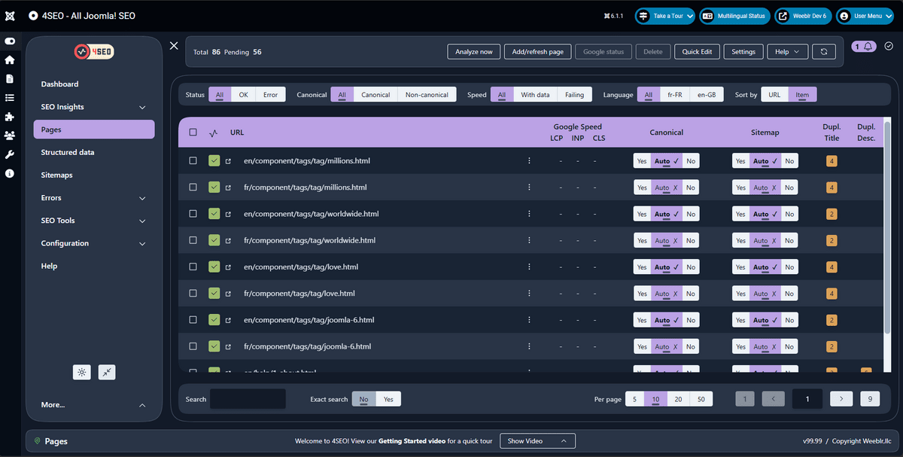Click the 4SEO logo in the sidebar
903x457 pixels.
94,52
